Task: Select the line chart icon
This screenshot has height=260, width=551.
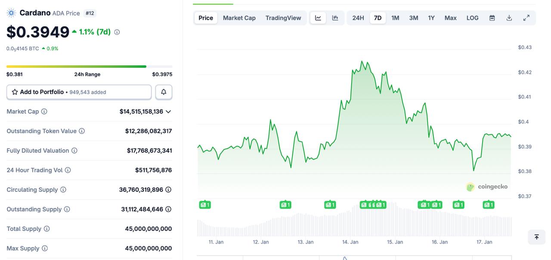Action: tap(318, 18)
